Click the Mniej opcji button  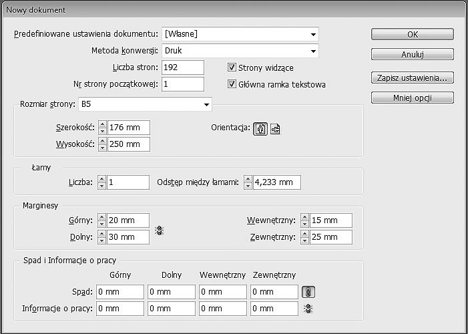[413, 98]
